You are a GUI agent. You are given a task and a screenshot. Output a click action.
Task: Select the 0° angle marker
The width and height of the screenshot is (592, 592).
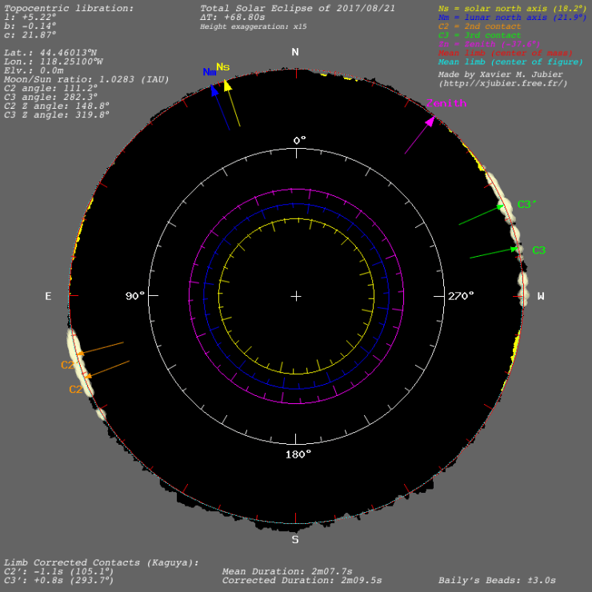299,140
